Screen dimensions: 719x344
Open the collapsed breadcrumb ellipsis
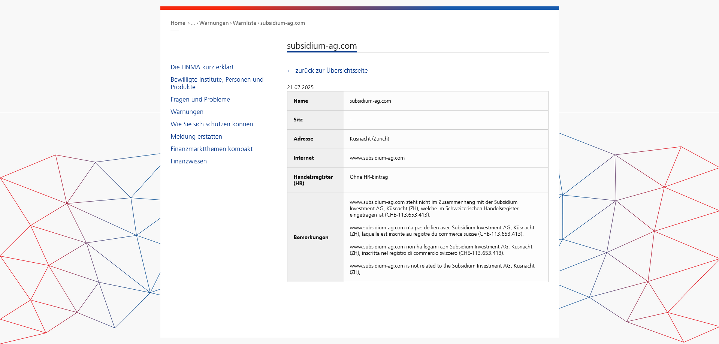(193, 23)
